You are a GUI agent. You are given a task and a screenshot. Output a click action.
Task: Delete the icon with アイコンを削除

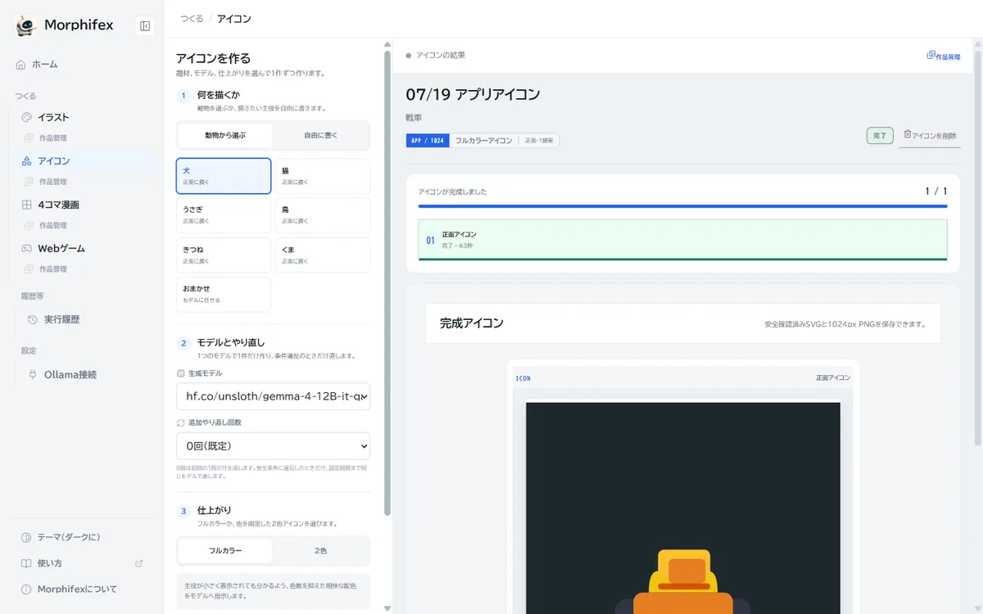click(x=929, y=135)
